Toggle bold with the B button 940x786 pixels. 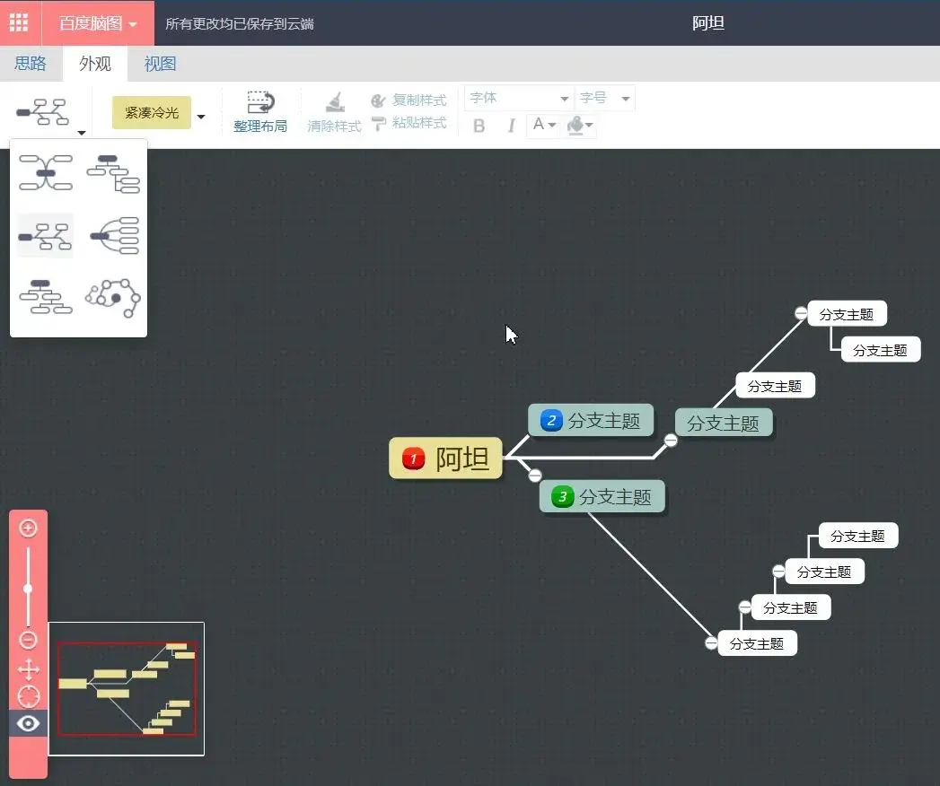pyautogui.click(x=479, y=126)
